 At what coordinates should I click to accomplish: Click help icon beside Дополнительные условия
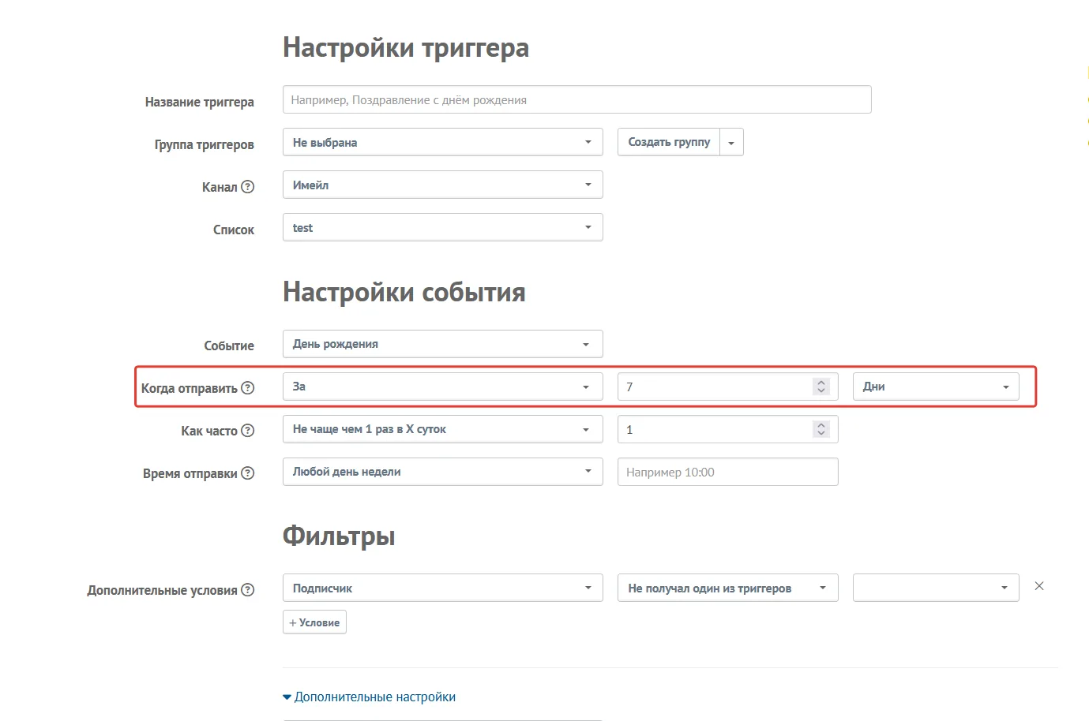tap(248, 589)
